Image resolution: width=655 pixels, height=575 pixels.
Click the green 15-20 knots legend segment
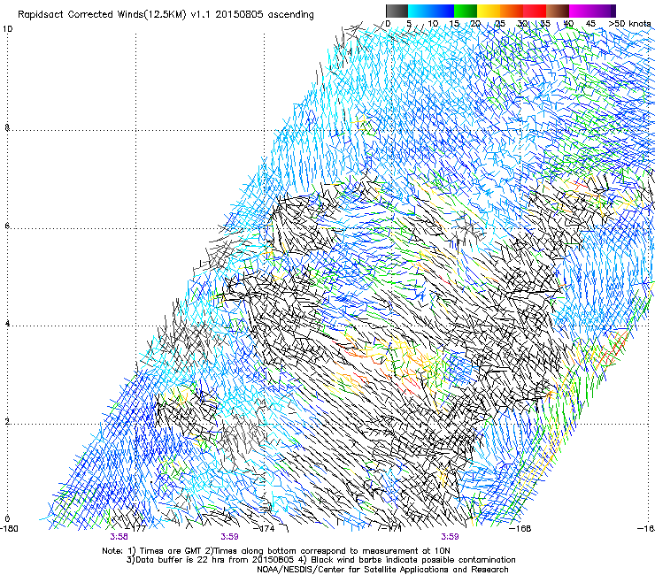tap(466, 11)
